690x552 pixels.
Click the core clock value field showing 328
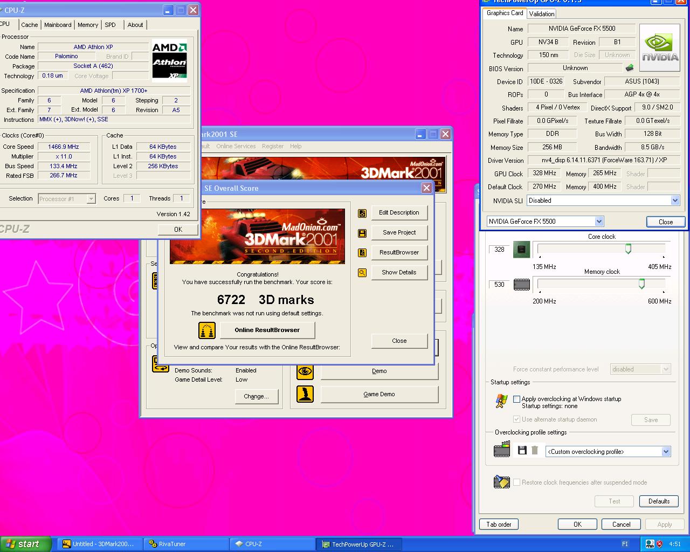[499, 250]
